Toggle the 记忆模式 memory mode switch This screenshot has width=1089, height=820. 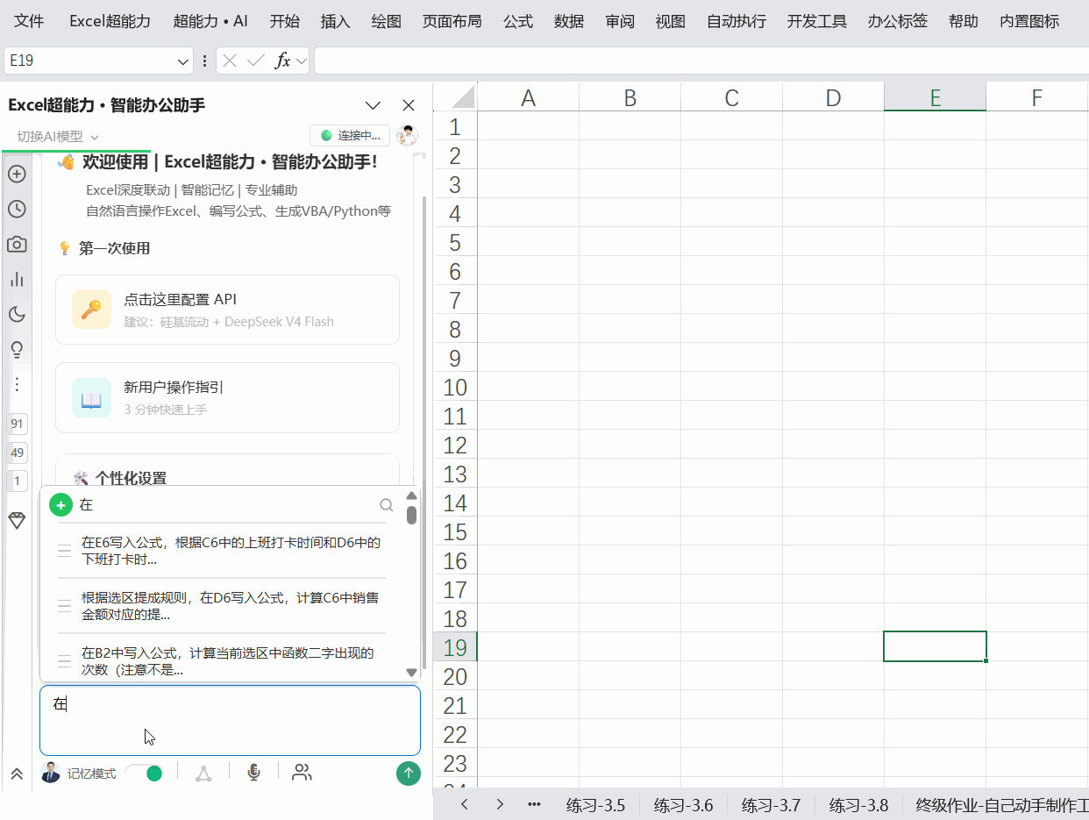144,773
